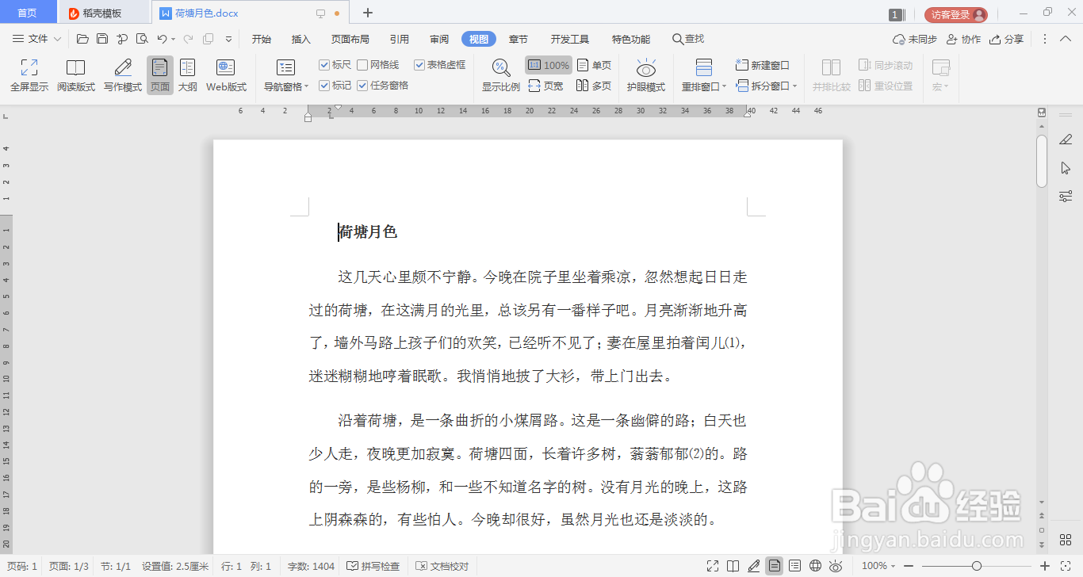Open a new window (新建窗口)
This screenshot has height=577, width=1083.
coord(763,65)
